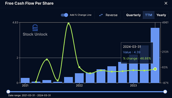Click the 63% right-axis label
Screen dimensions: 172x98
(165, 67)
